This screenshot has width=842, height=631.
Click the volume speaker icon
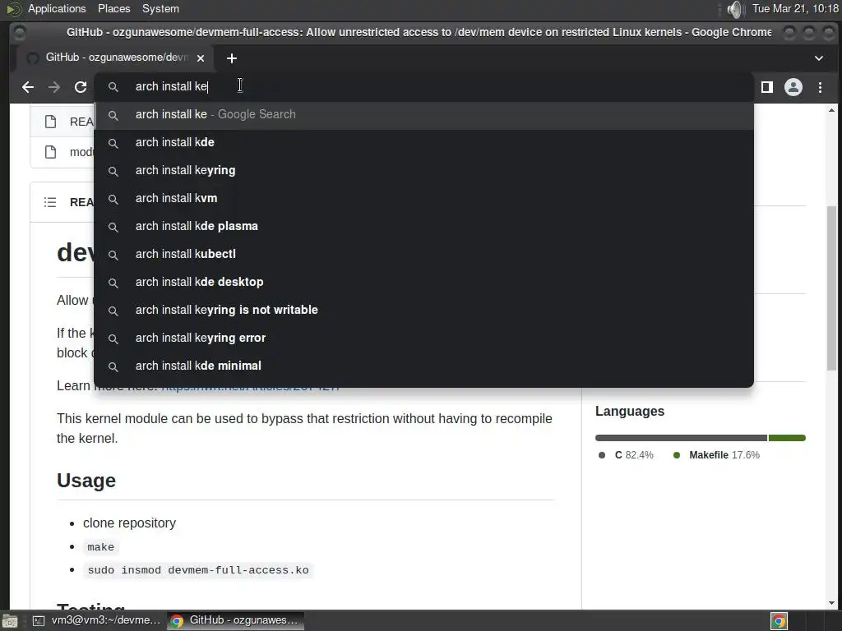734,9
